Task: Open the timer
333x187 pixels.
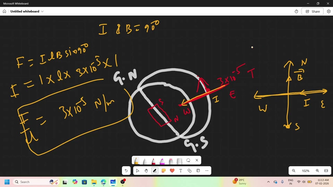Action: coord(296,11)
